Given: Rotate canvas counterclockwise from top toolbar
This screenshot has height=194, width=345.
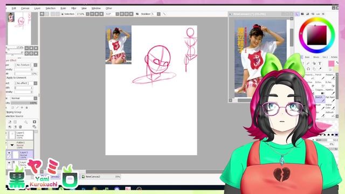Looking at the screenshot, I should 122,14.
